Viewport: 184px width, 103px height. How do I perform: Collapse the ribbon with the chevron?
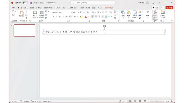172,20
